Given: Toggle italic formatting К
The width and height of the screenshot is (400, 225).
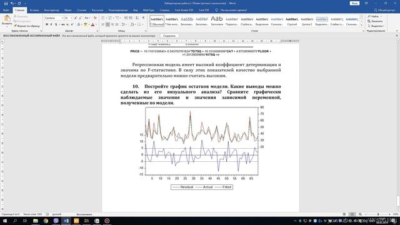Looking at the screenshot, I should (51, 24).
